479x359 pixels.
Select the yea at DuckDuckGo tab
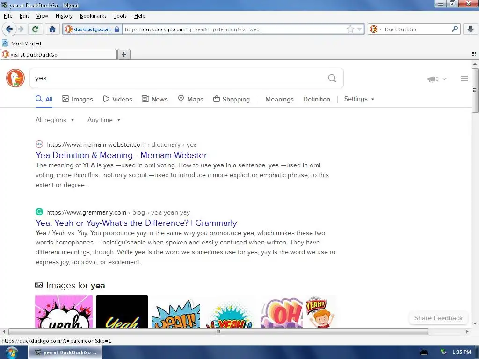click(x=58, y=54)
